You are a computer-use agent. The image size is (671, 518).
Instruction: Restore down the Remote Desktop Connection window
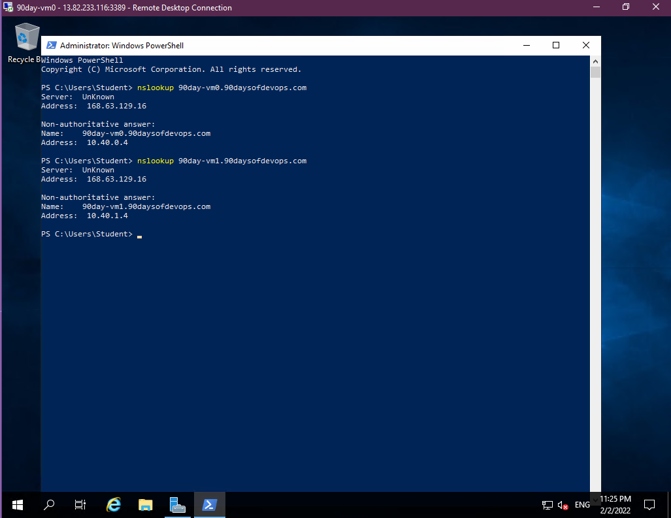coord(626,7)
